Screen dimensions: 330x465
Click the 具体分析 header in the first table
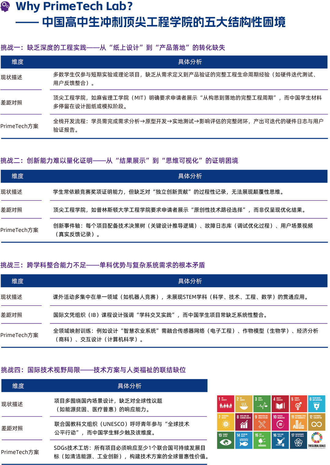[x=190, y=62]
